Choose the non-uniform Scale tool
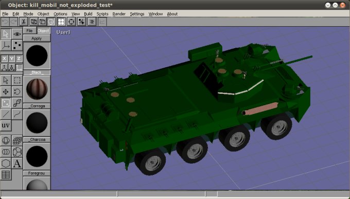This screenshot has width=350, height=199. point(6,103)
